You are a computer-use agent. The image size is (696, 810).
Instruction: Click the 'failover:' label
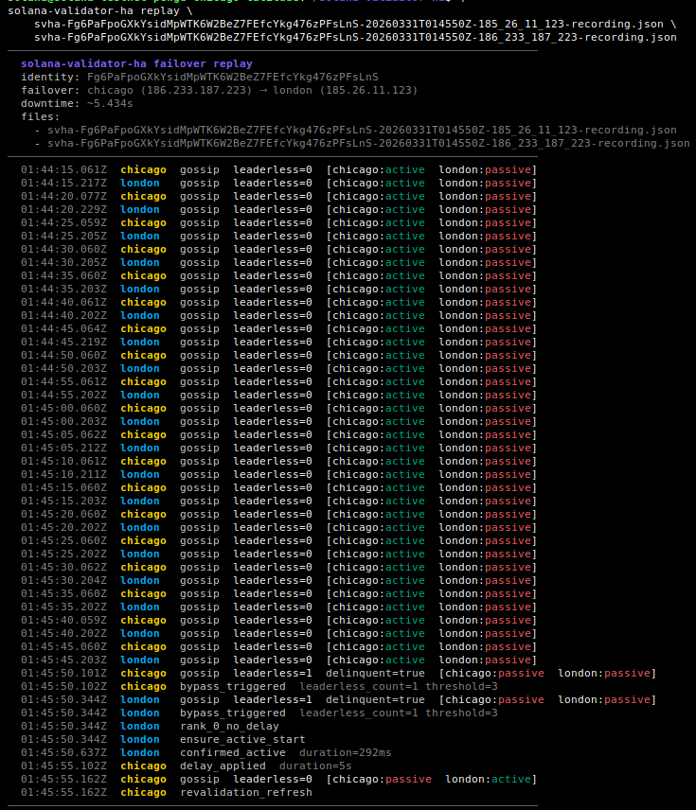50,91
